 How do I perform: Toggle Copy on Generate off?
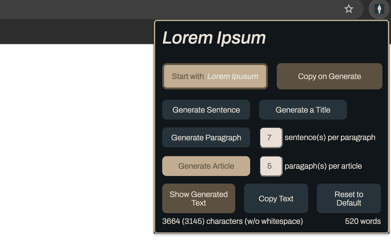[x=329, y=76]
